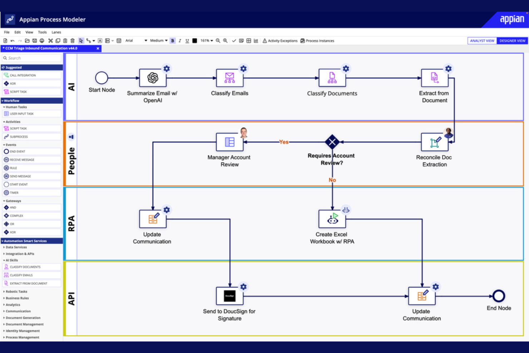Open the font color picker swatch
The height and width of the screenshot is (353, 529).
tap(194, 40)
